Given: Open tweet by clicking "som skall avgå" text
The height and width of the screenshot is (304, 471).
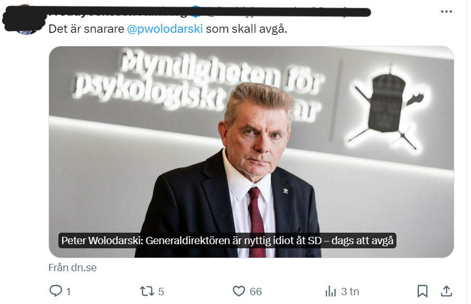Looking at the screenshot, I should 247,29.
